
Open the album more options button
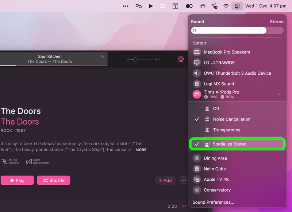click(x=184, y=180)
